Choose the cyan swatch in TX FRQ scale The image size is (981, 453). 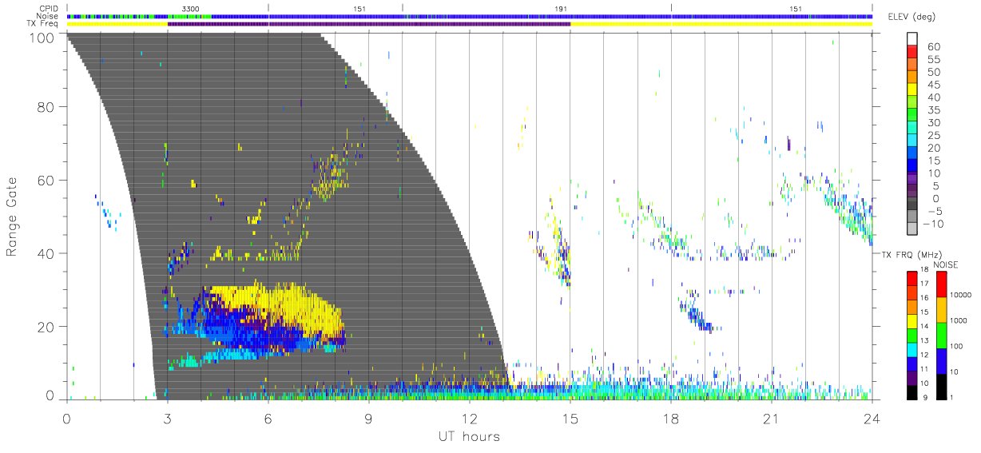tap(913, 348)
